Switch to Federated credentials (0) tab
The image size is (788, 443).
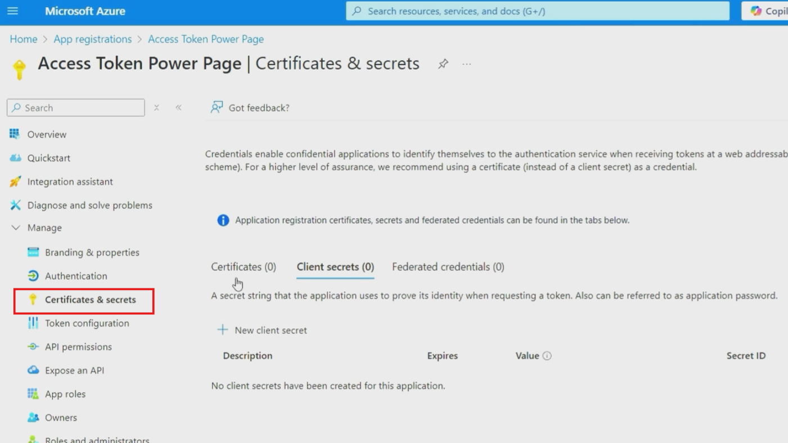tap(448, 267)
